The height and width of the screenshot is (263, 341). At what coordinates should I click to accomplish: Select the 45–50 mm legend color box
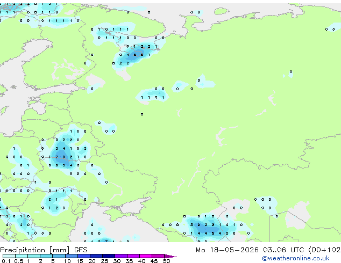tap(158, 256)
